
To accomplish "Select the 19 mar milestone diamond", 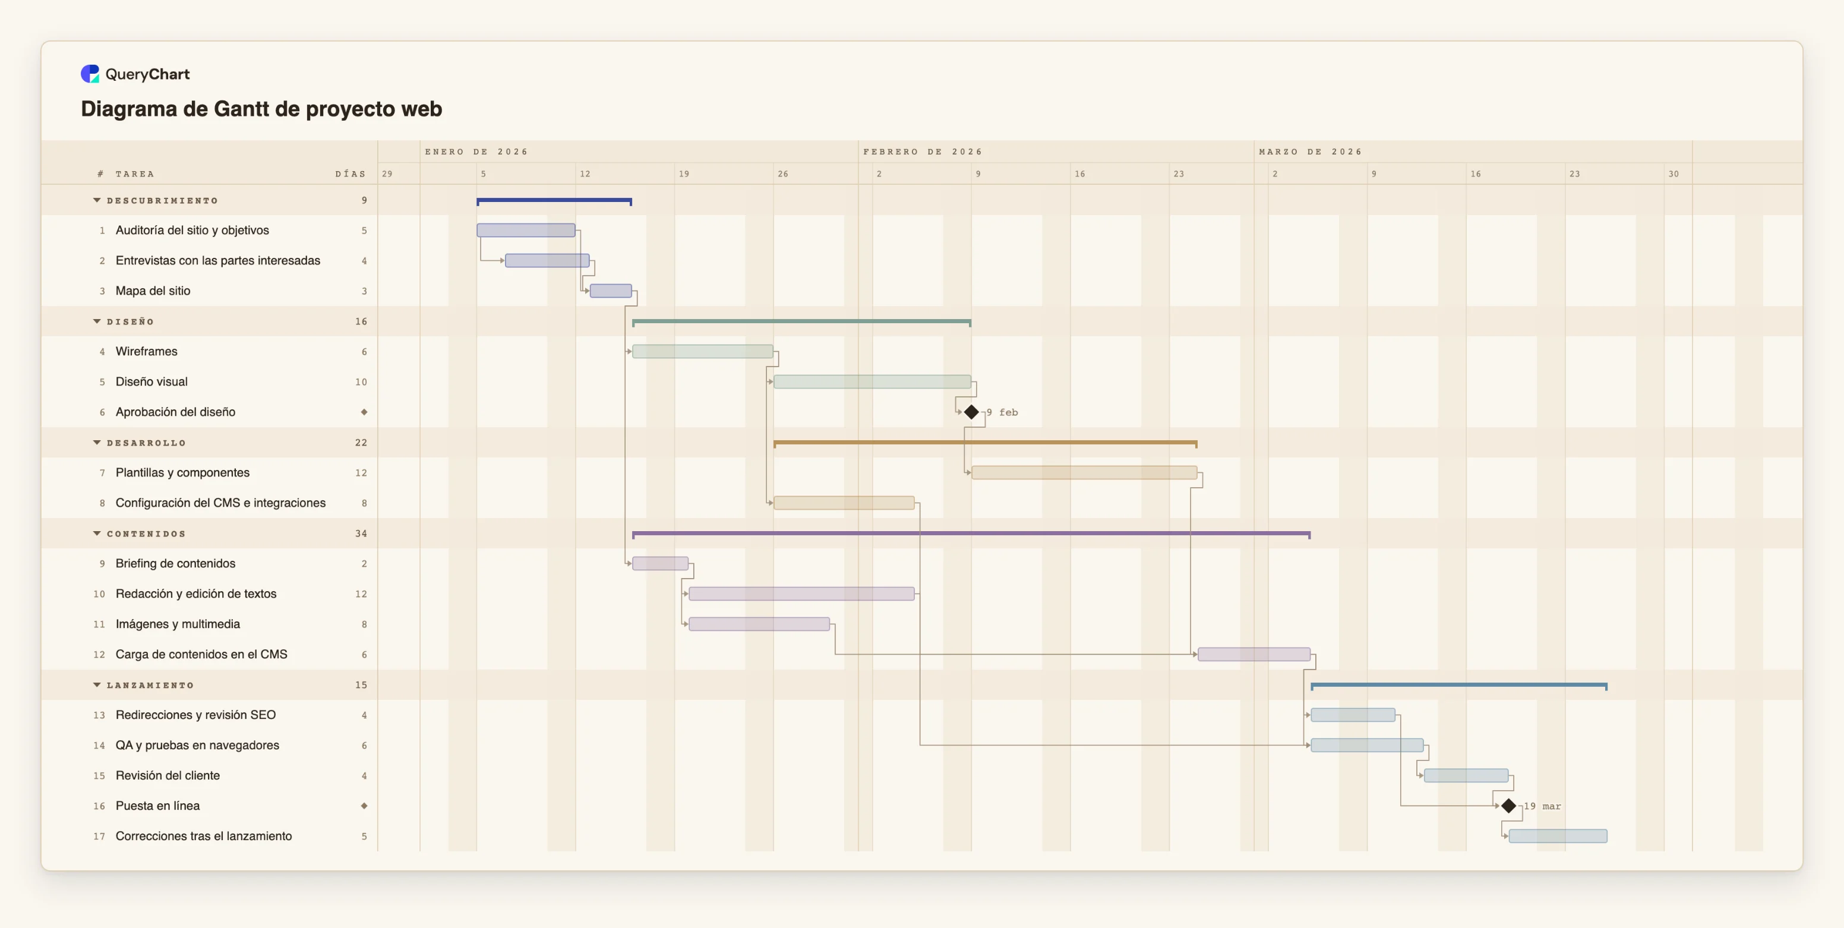I will (1509, 806).
